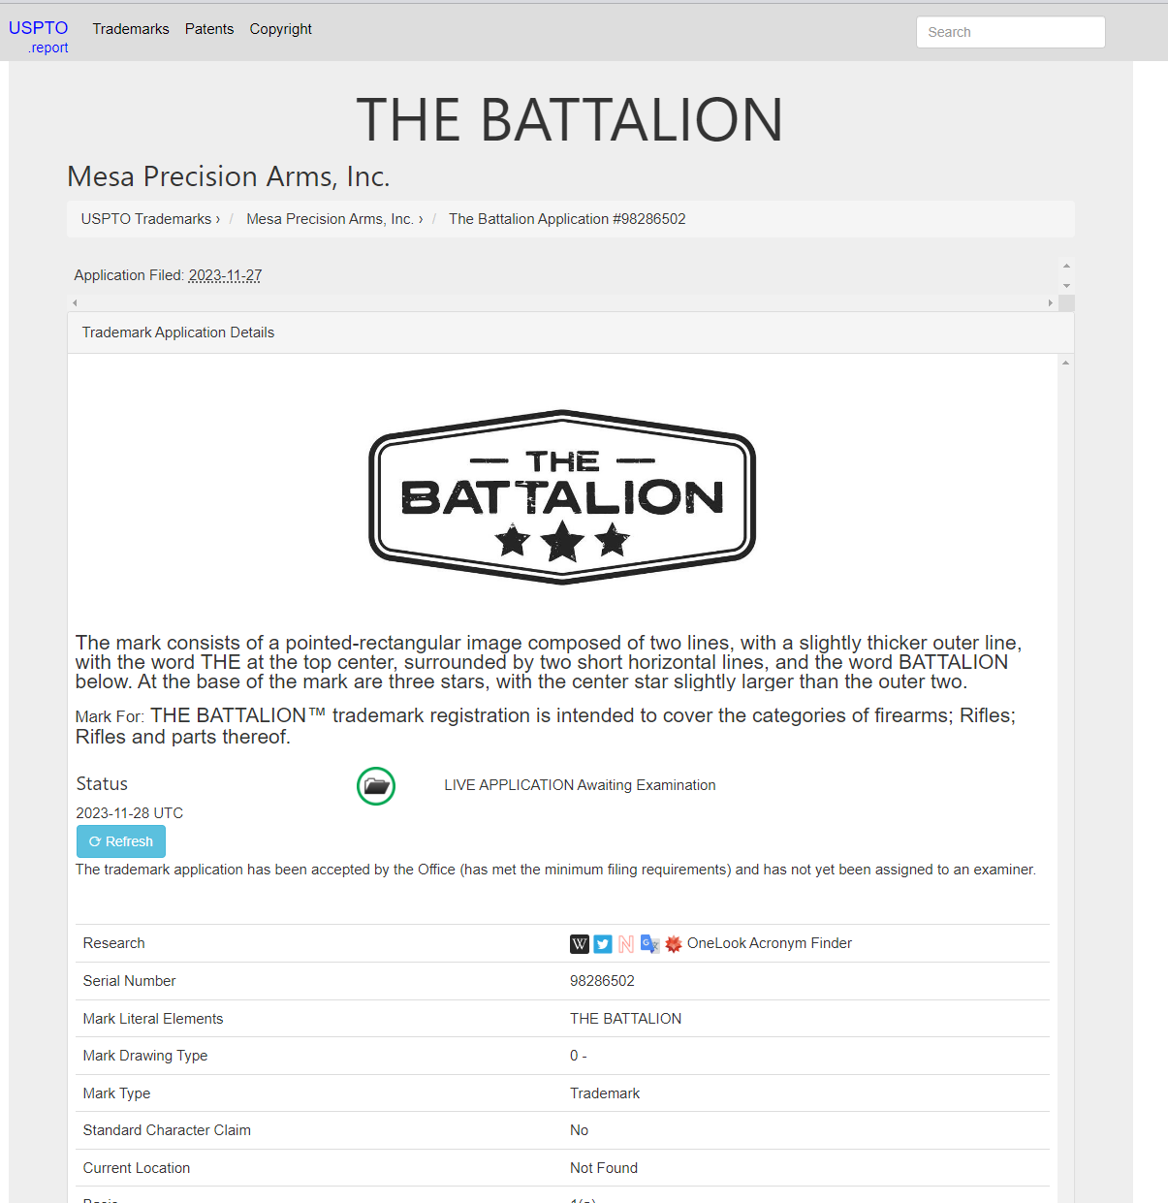Click the Mesa Precision Arms, Inc. heading
1168x1203 pixels.
tap(229, 176)
